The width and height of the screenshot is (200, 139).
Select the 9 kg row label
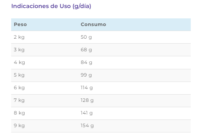point(19,126)
